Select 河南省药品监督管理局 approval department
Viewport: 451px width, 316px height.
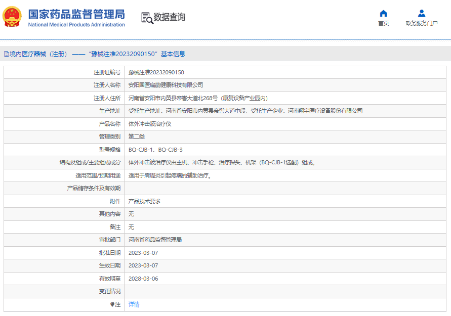tap(155, 240)
